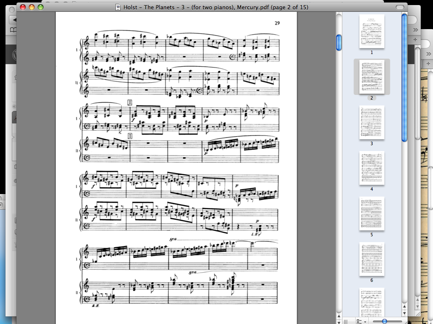
Task: Jump to page 3 thumbnail
Action: click(x=372, y=122)
